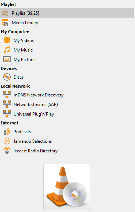This screenshot has height=212, width=135.
Task: Click the VLC cone album art thumbnail
Action: point(67,187)
